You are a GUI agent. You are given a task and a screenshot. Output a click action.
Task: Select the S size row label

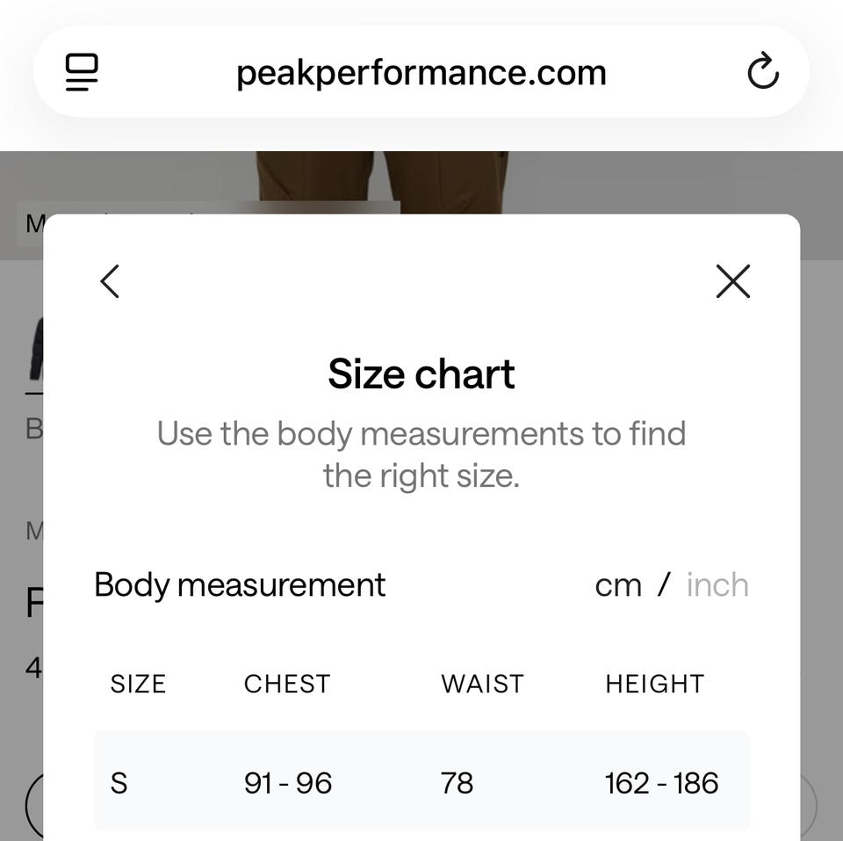click(x=119, y=782)
